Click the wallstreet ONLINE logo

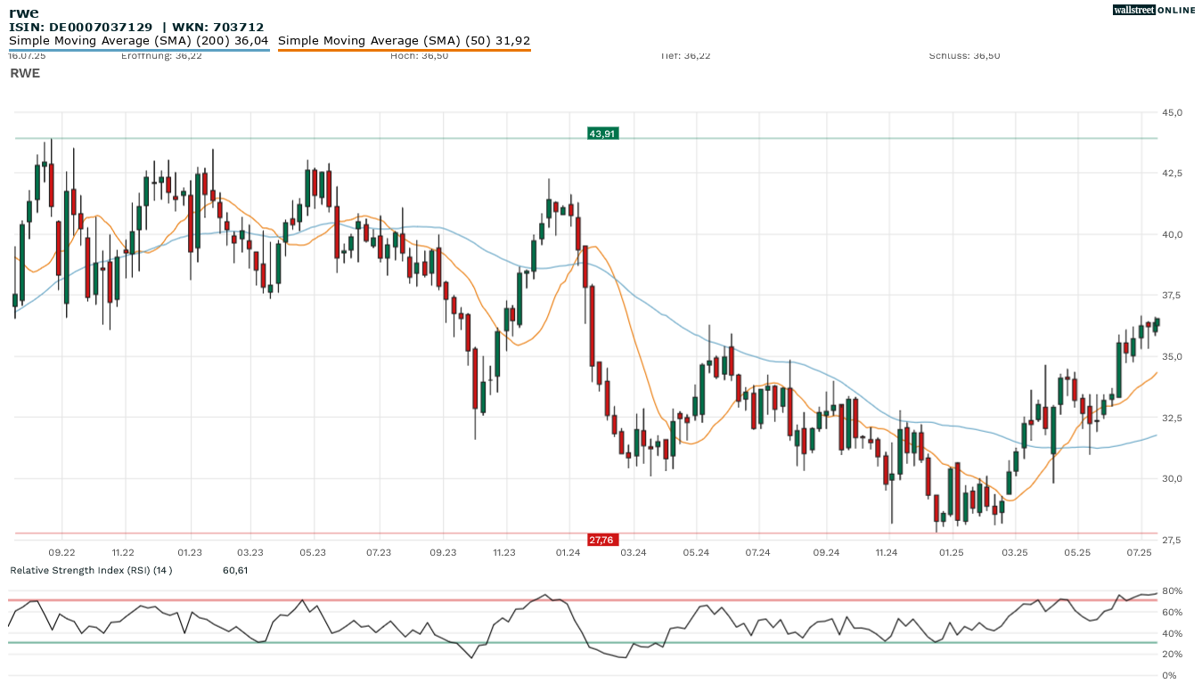click(x=1154, y=10)
